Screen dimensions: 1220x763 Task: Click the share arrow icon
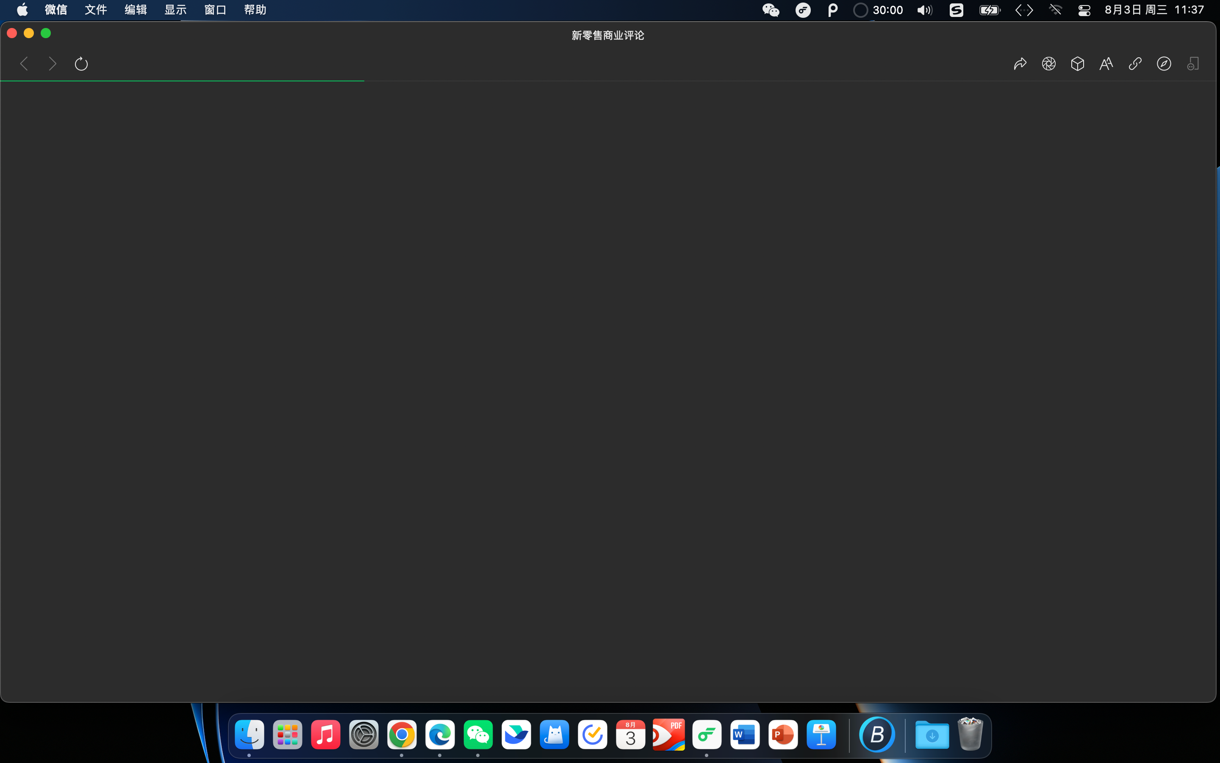(x=1020, y=64)
